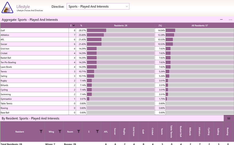Open the Aggregate panel more options menu
Screen dimensions: 234x145
(x=230, y=20)
